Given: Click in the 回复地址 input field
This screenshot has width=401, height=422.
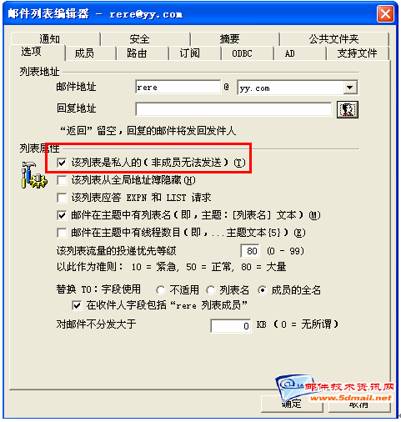Looking at the screenshot, I should tap(233, 109).
